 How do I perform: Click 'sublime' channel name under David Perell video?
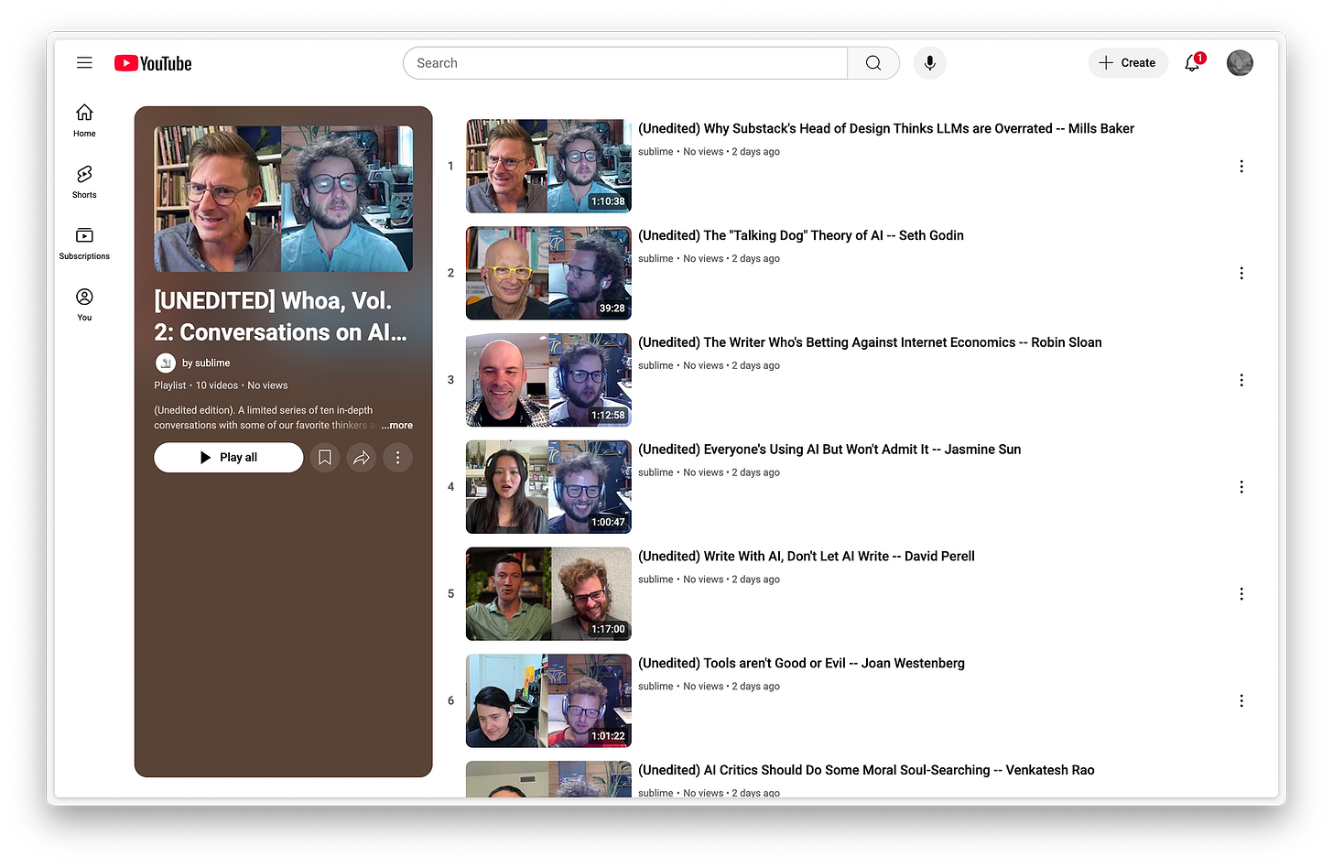click(x=656, y=580)
